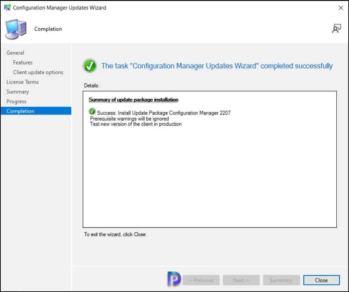Go to the License Terms step
Viewport: 349px width, 292px height.
coord(23,82)
